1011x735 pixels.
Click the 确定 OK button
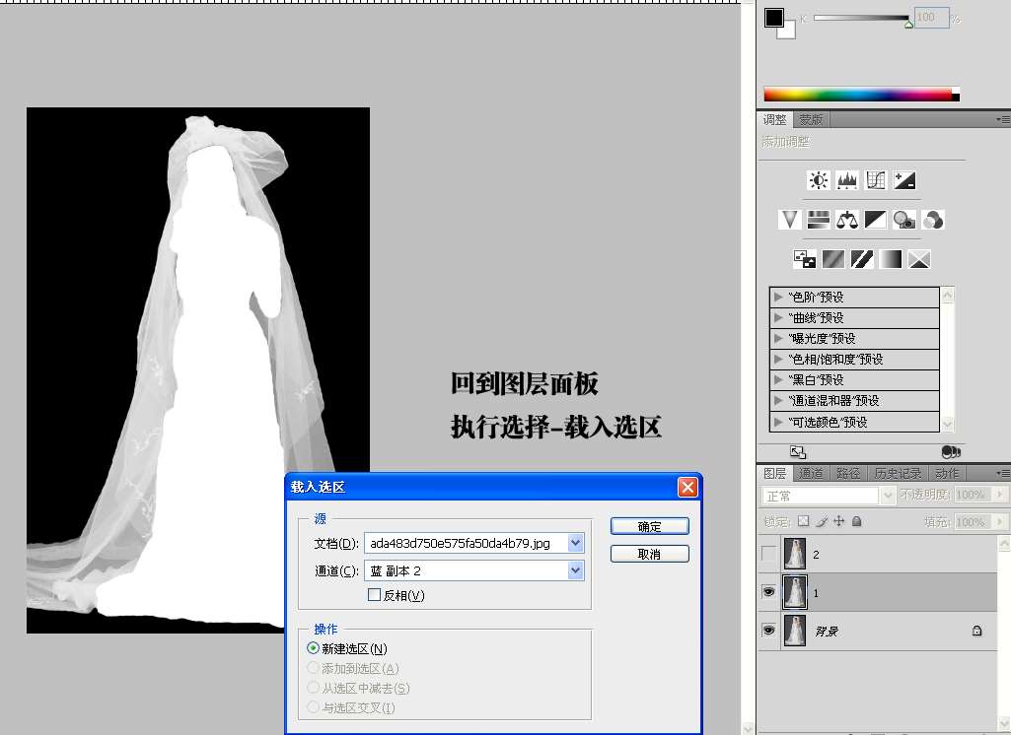(649, 526)
